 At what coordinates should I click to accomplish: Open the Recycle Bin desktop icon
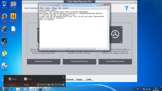coord(4,5)
